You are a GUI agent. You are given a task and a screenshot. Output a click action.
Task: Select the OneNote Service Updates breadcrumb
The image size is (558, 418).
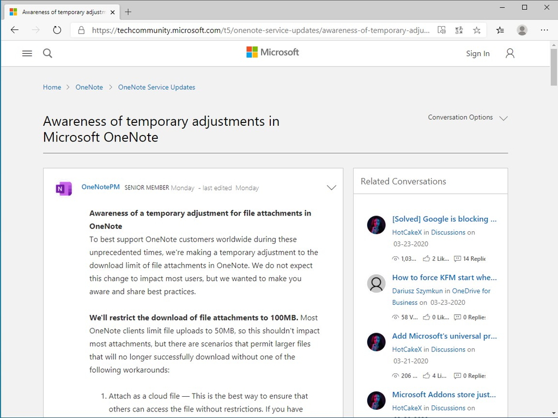[156, 87]
